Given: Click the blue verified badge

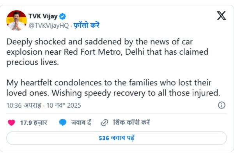Looking at the screenshot, I should point(62,16).
